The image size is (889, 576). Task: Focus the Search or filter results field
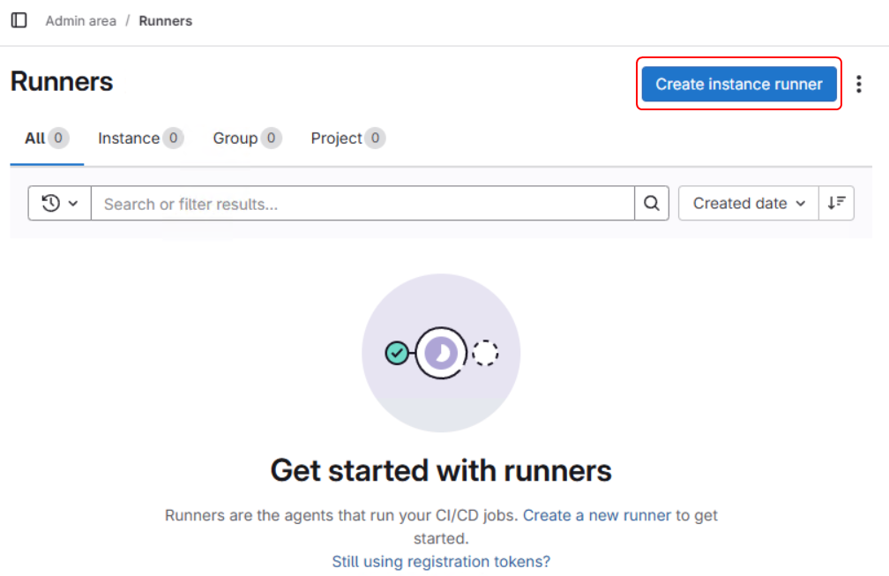coord(362,204)
